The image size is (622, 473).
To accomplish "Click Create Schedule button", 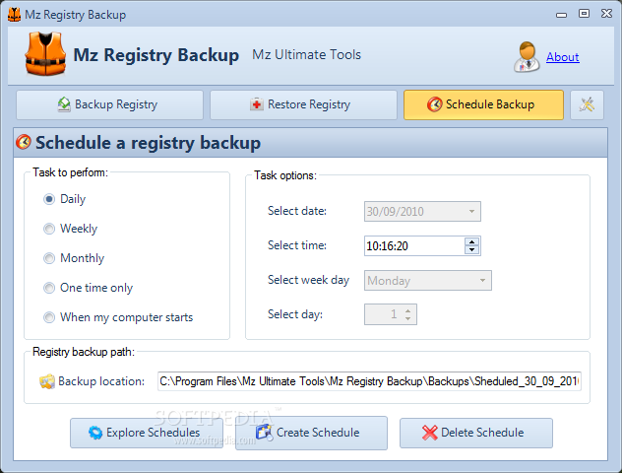I will 311,433.
